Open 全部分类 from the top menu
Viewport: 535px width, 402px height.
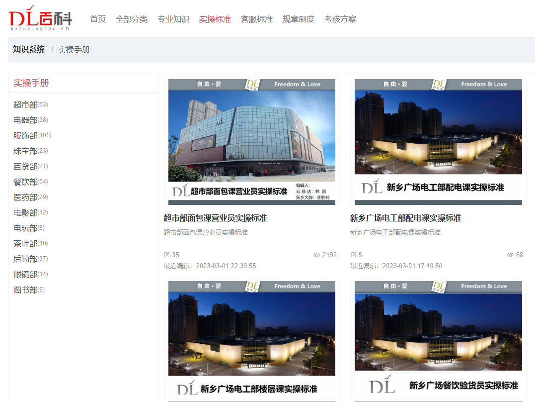point(132,19)
